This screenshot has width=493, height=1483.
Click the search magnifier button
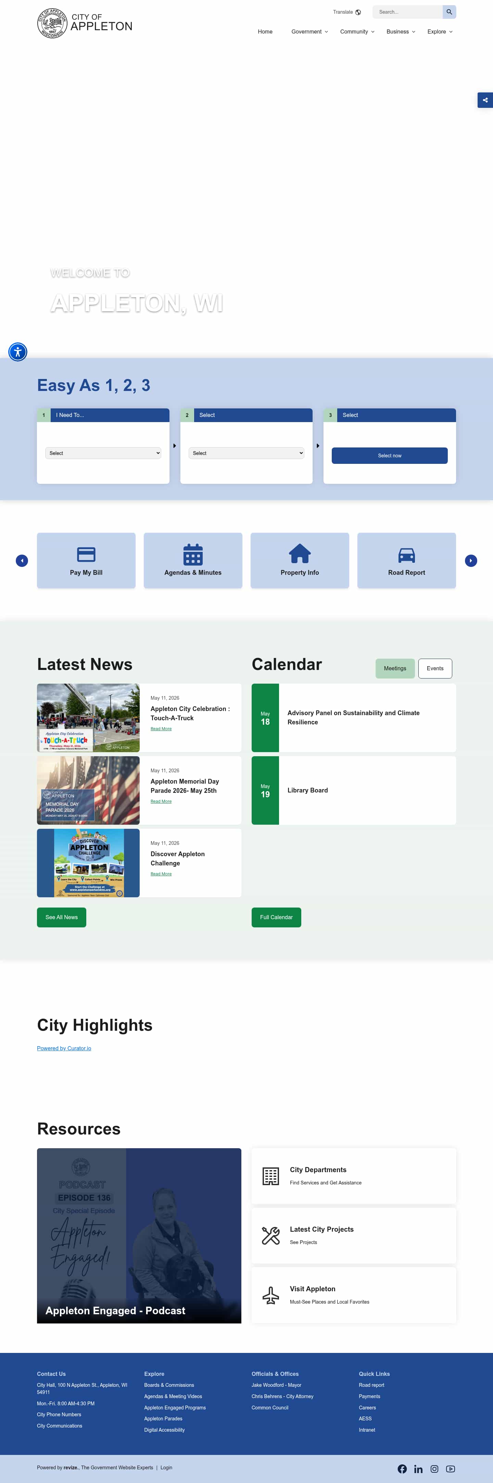pyautogui.click(x=449, y=12)
